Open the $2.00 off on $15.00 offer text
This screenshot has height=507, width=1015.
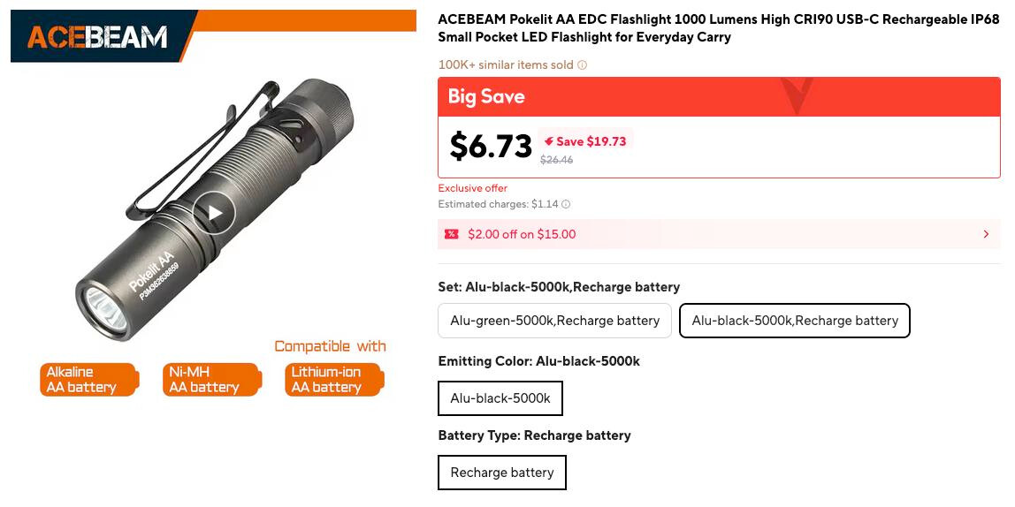point(522,234)
